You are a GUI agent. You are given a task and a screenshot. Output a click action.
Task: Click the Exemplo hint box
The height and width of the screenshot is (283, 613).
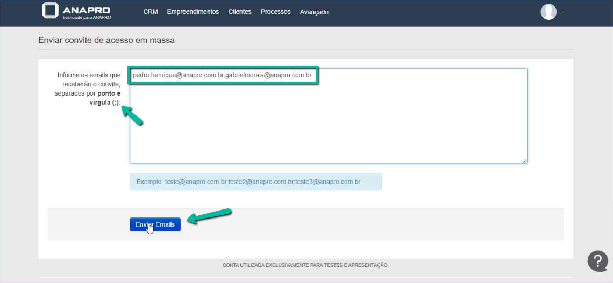[x=255, y=182]
